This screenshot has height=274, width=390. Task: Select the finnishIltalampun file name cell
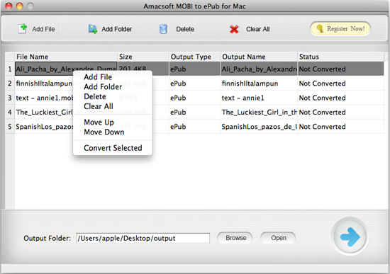click(x=44, y=84)
